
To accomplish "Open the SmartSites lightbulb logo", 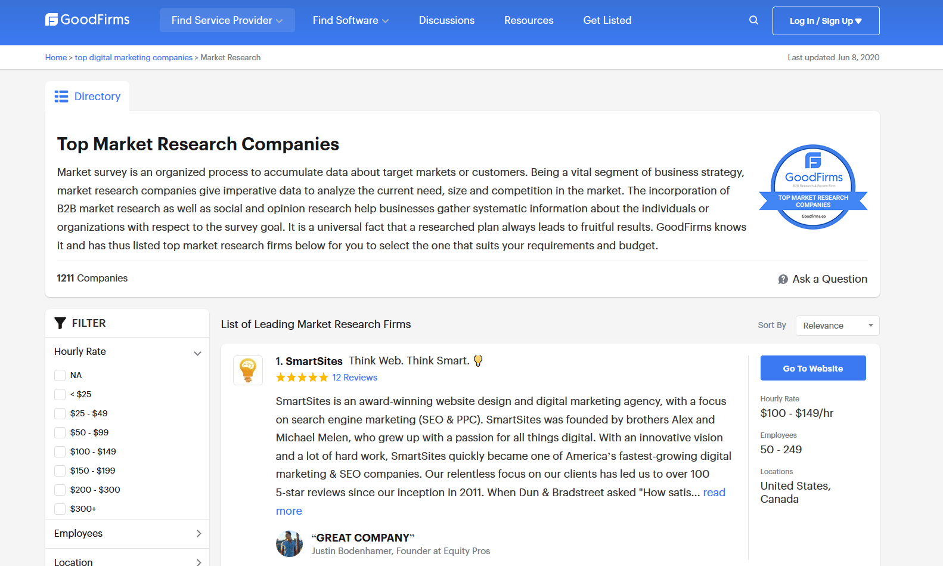I will click(248, 370).
